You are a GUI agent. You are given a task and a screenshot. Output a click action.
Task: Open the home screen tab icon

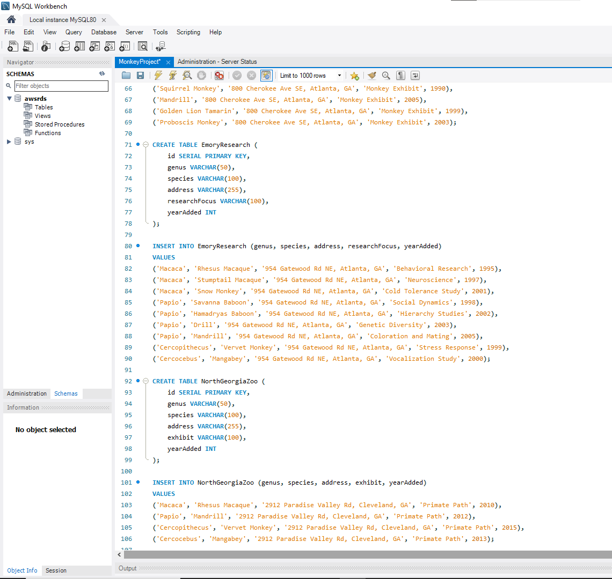11,19
